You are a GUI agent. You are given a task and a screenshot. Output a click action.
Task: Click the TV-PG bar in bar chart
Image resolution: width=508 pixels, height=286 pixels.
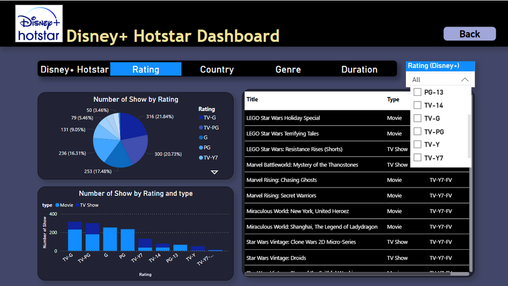(x=92, y=237)
